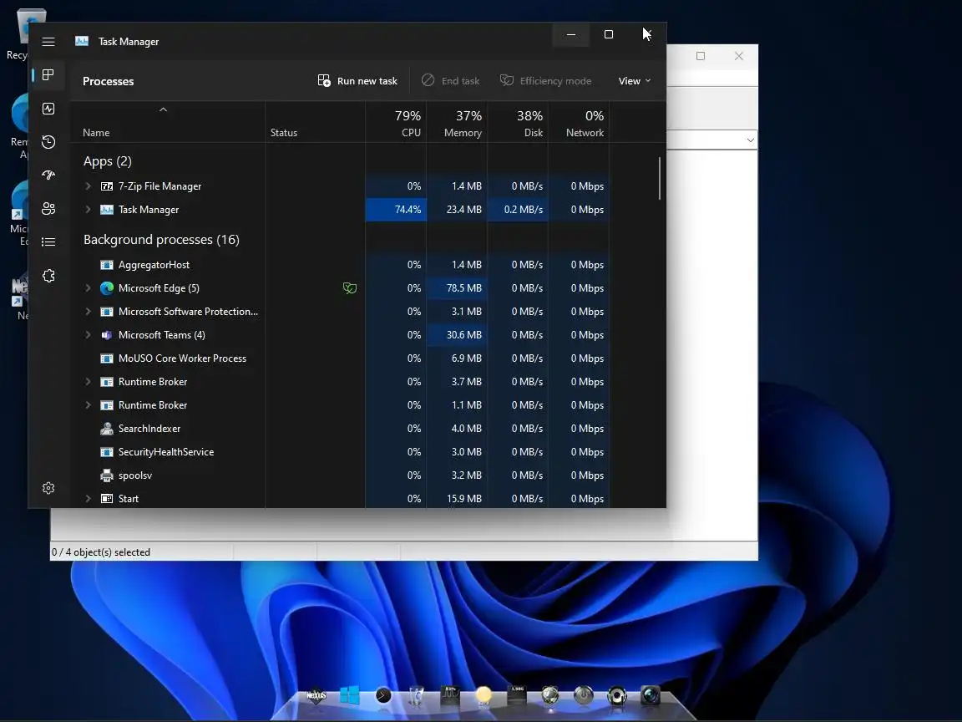Screen dimensions: 962x722
Task: Open the Details page in the sidebar
Action: pos(48,242)
